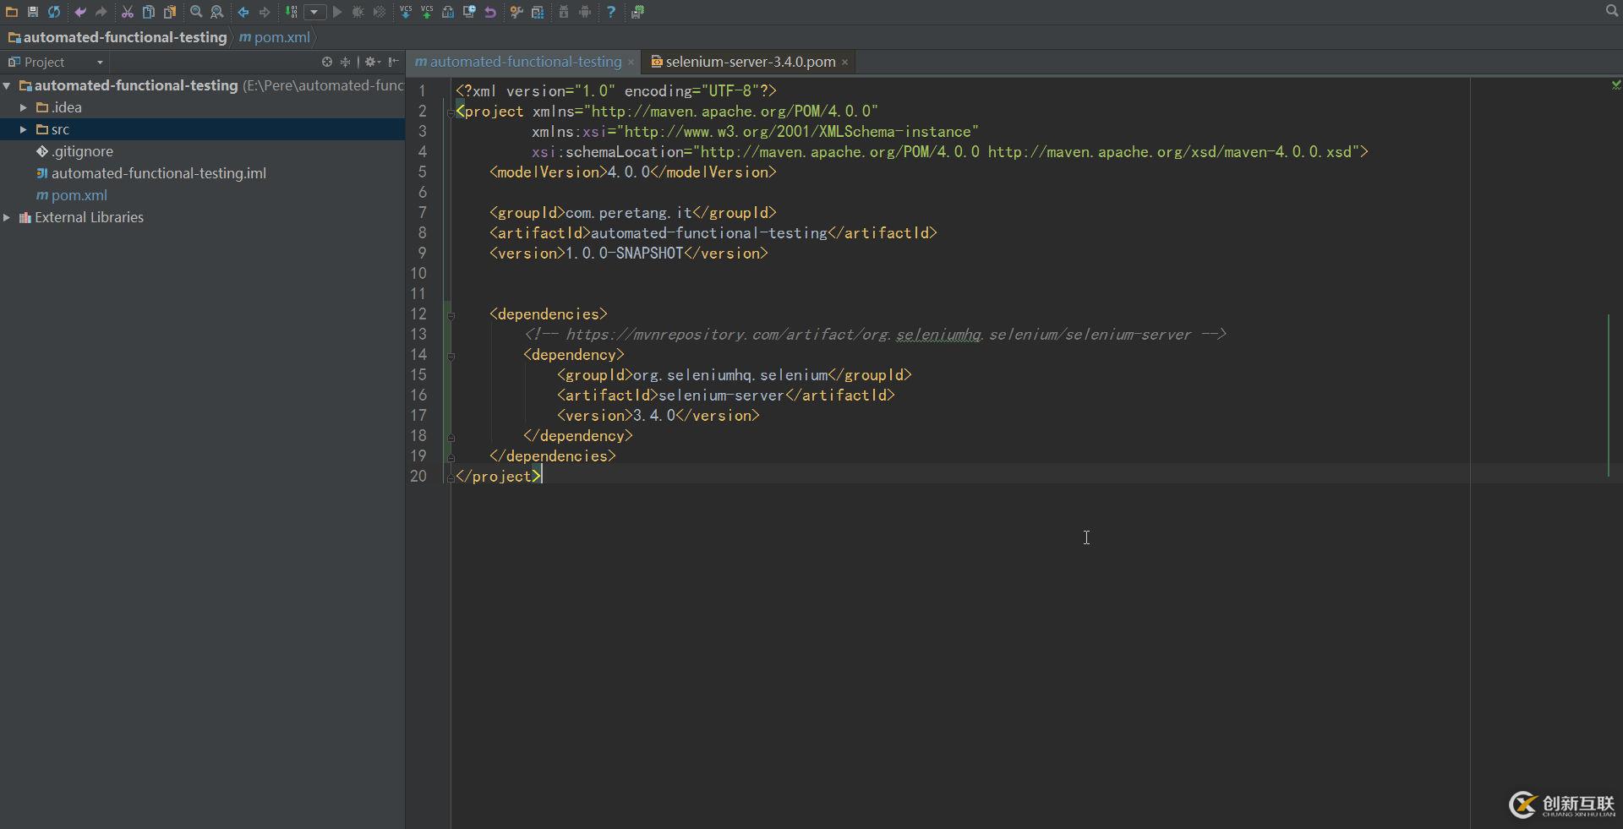
Task: Open Project panel gear settings menu
Action: [372, 62]
